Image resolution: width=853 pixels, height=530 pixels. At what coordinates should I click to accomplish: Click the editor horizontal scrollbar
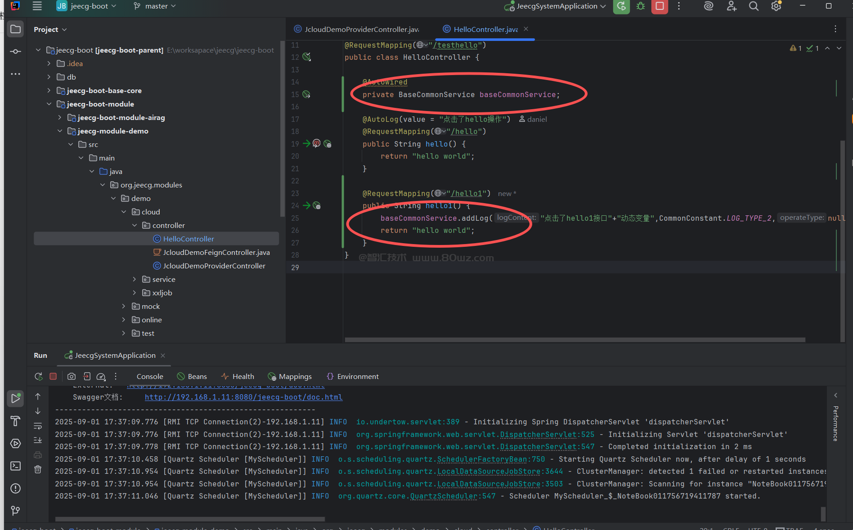click(x=575, y=340)
